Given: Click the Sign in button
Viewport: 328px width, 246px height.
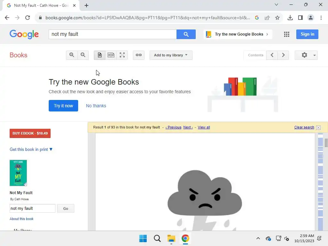Looking at the screenshot, I should [307, 34].
